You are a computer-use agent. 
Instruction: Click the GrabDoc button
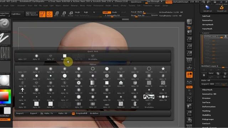(94, 113)
